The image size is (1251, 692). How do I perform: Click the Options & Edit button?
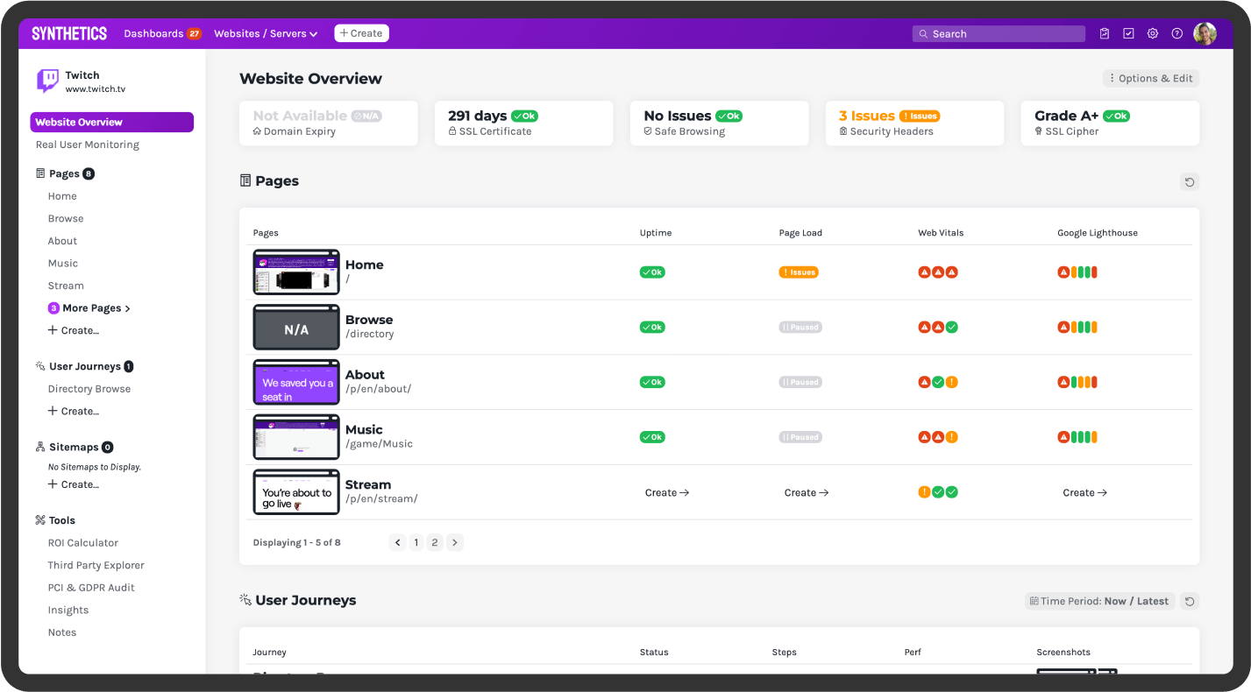[x=1150, y=78]
